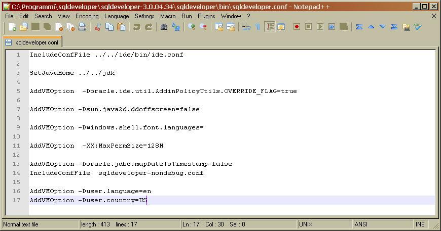
Task: Open the Edit menu
Action: [24, 16]
